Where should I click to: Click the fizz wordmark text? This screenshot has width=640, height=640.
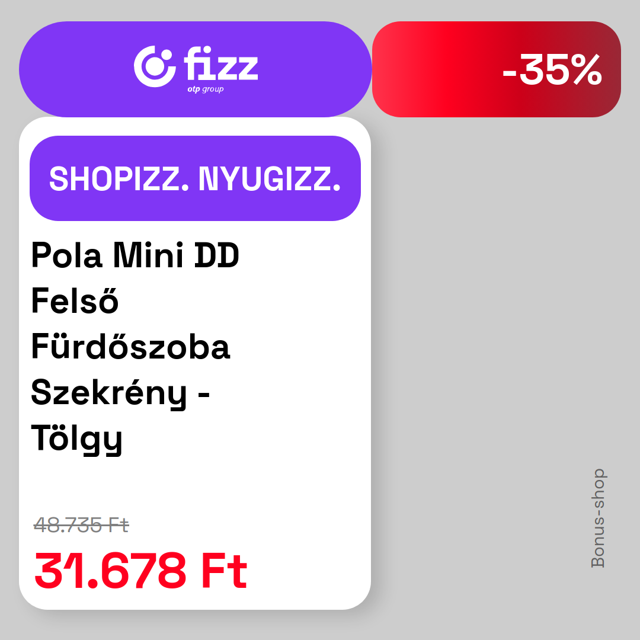coord(221,63)
